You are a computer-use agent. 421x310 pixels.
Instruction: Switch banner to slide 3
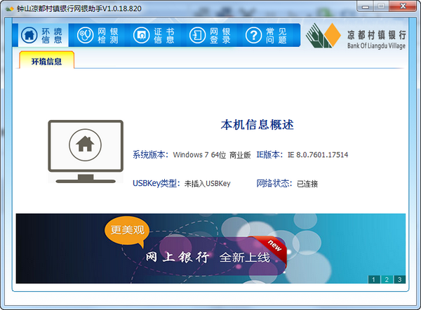pos(399,279)
